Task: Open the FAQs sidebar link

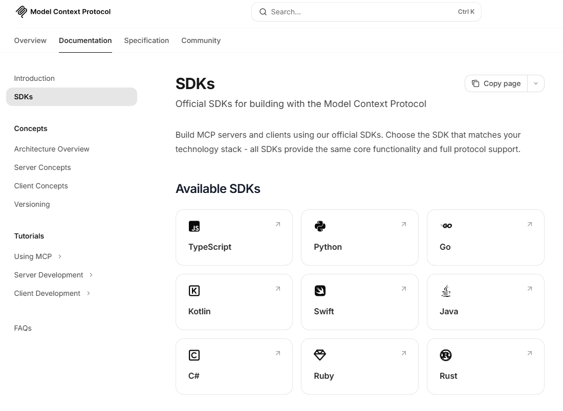Action: click(x=23, y=328)
